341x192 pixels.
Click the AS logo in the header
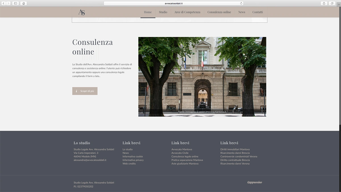pyautogui.click(x=82, y=12)
